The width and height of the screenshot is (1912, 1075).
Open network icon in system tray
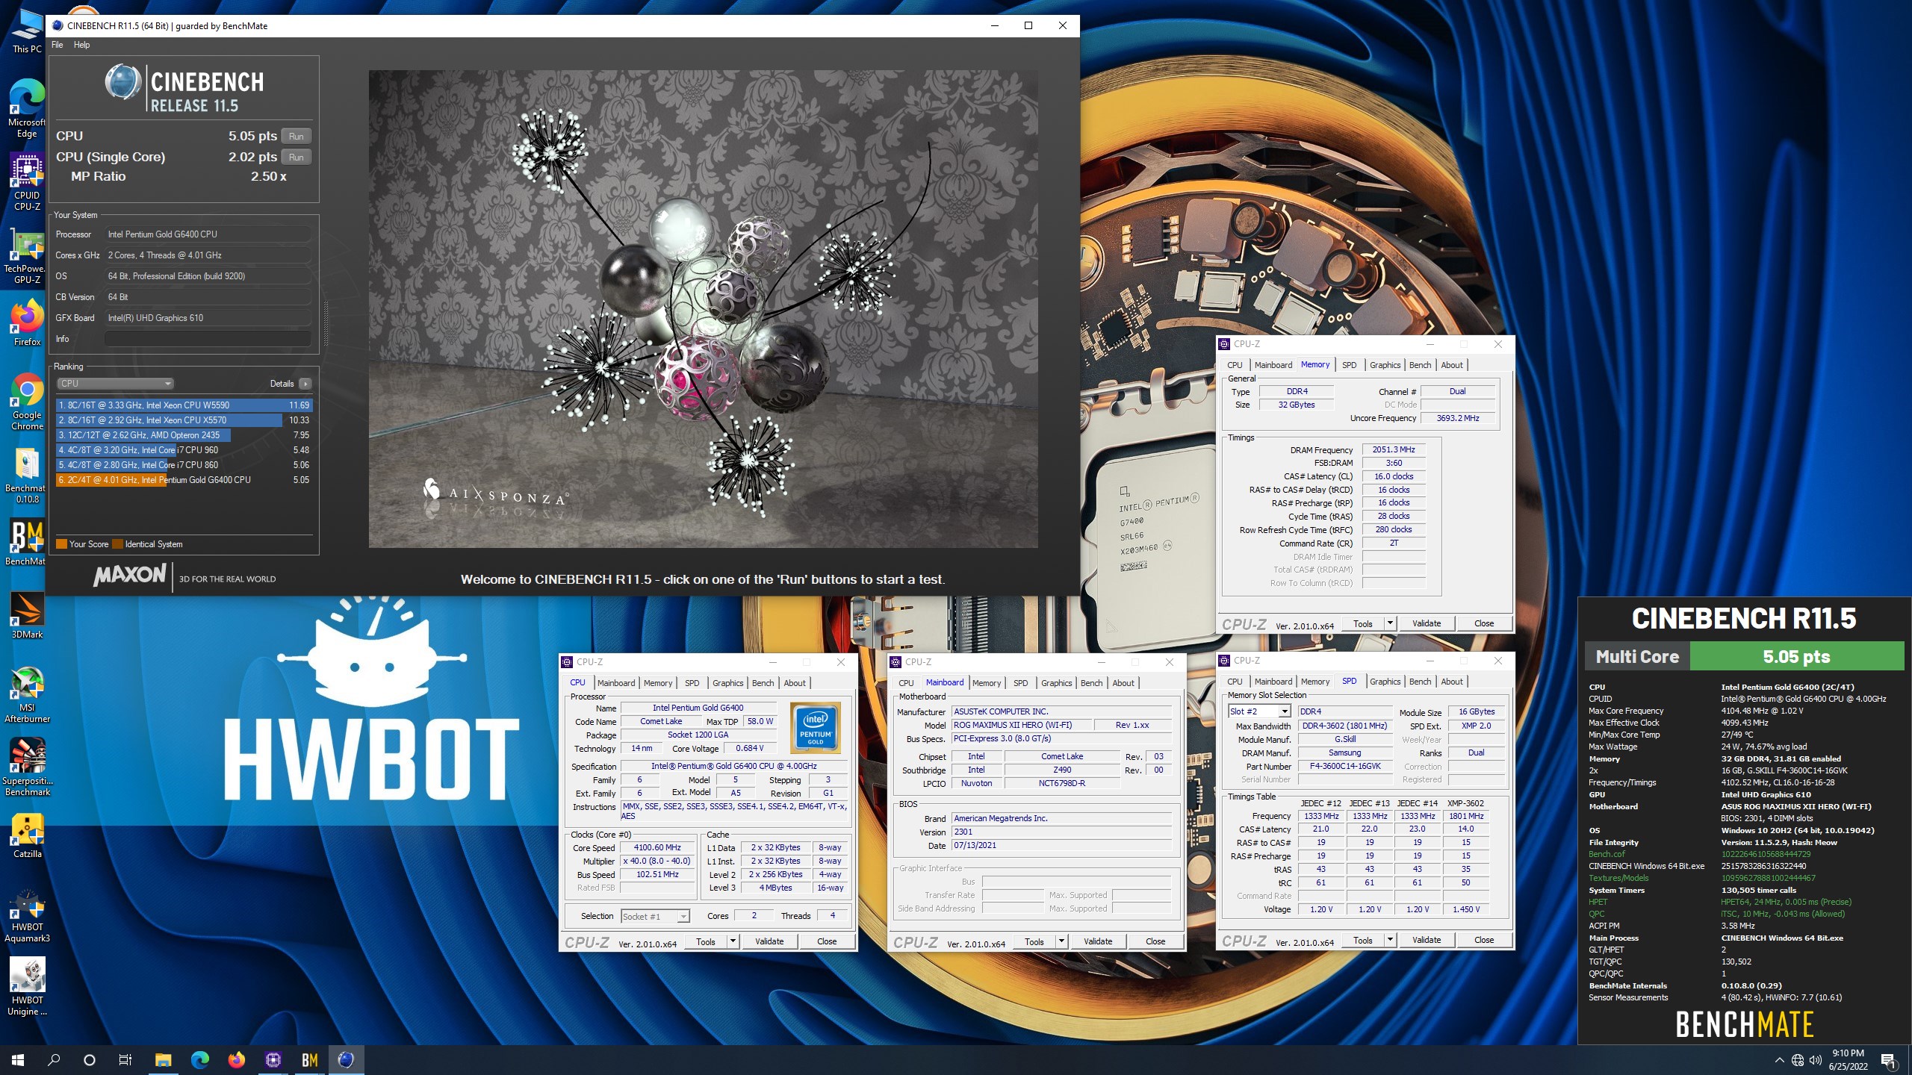pos(1798,1060)
